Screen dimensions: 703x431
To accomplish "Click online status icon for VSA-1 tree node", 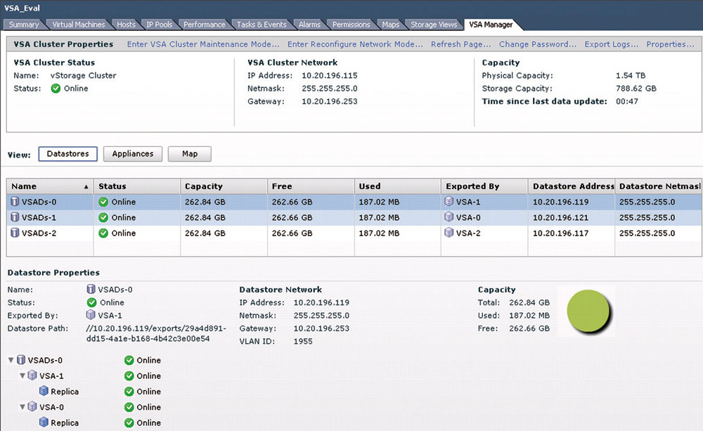I will [129, 376].
